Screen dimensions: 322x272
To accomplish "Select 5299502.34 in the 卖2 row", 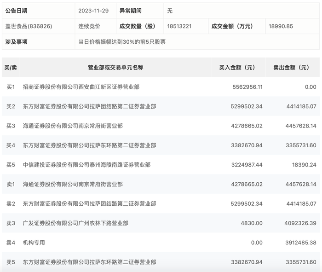I will (x=247, y=203).
